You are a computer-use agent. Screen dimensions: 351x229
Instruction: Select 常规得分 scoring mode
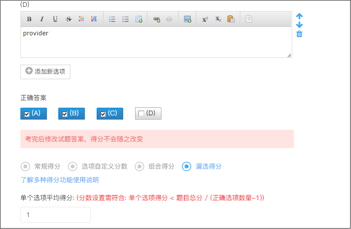[25, 166]
